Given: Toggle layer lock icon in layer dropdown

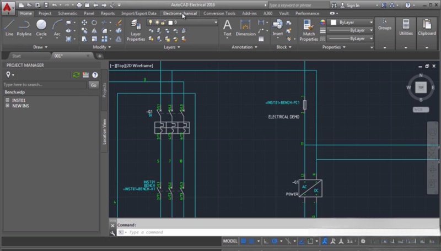Looking at the screenshot, I should pos(163,22).
